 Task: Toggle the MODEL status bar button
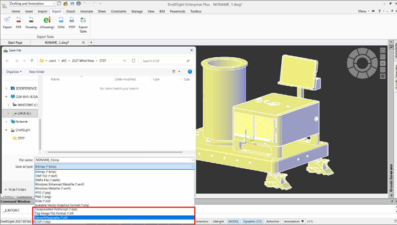233,222
